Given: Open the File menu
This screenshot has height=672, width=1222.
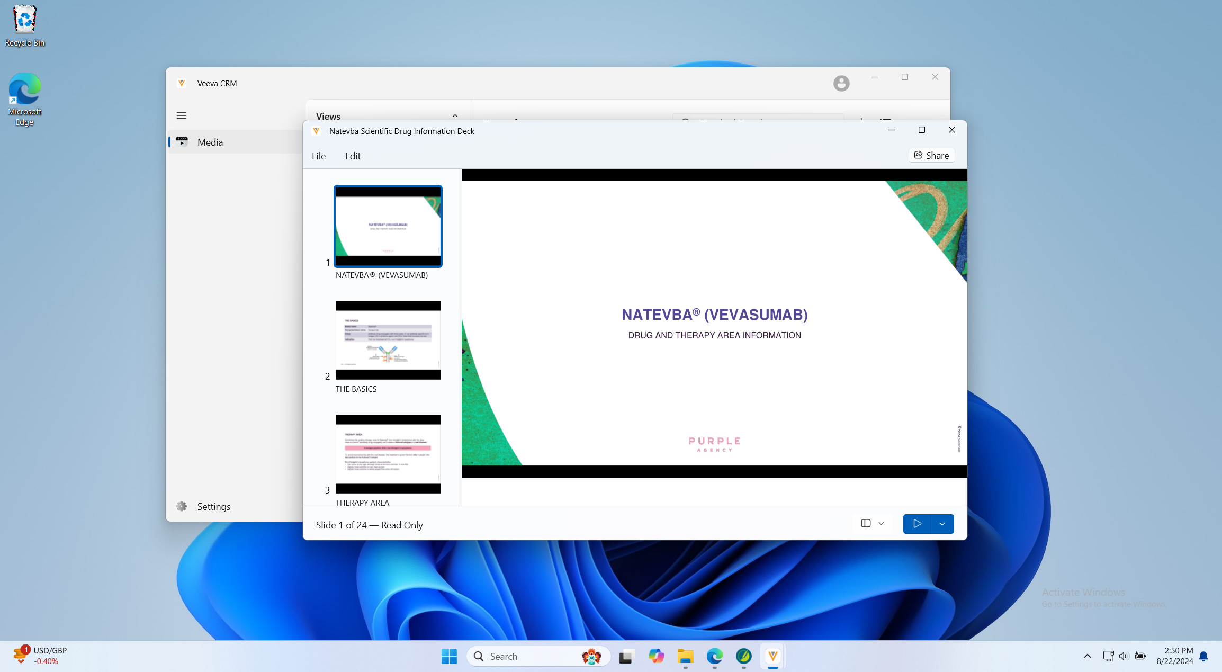Looking at the screenshot, I should (319, 156).
